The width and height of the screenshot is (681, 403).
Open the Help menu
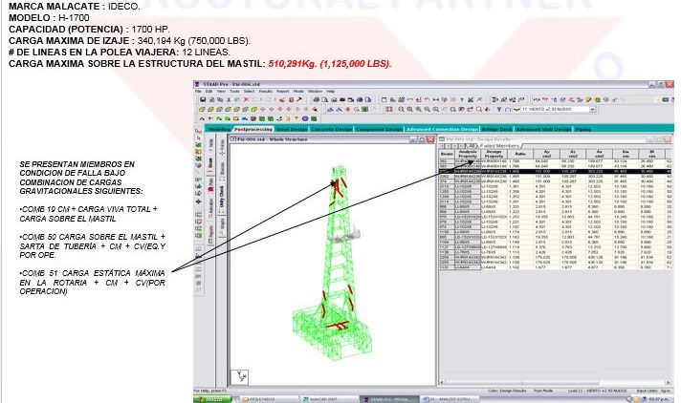(331, 91)
